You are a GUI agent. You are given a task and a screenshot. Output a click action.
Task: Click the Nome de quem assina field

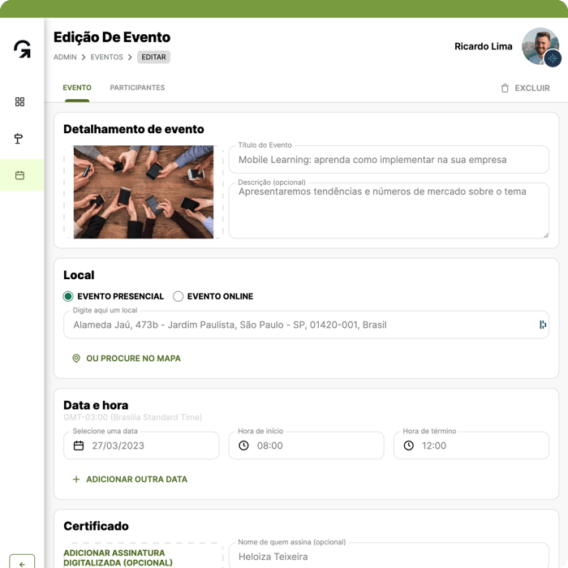pyautogui.click(x=389, y=556)
